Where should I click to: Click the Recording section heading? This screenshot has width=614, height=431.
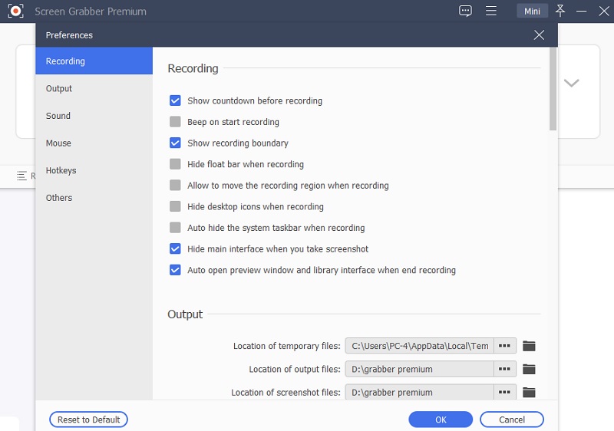tap(193, 68)
